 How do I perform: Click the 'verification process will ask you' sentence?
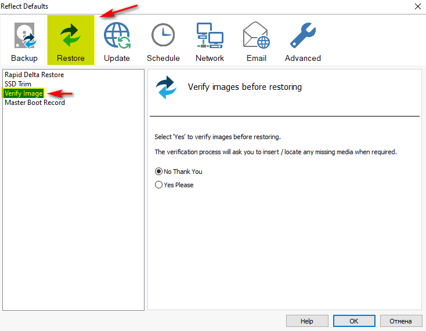click(x=276, y=152)
